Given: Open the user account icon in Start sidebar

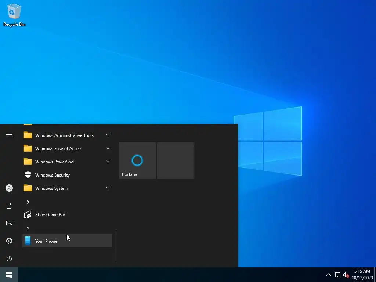Looking at the screenshot, I should pyautogui.click(x=9, y=188).
